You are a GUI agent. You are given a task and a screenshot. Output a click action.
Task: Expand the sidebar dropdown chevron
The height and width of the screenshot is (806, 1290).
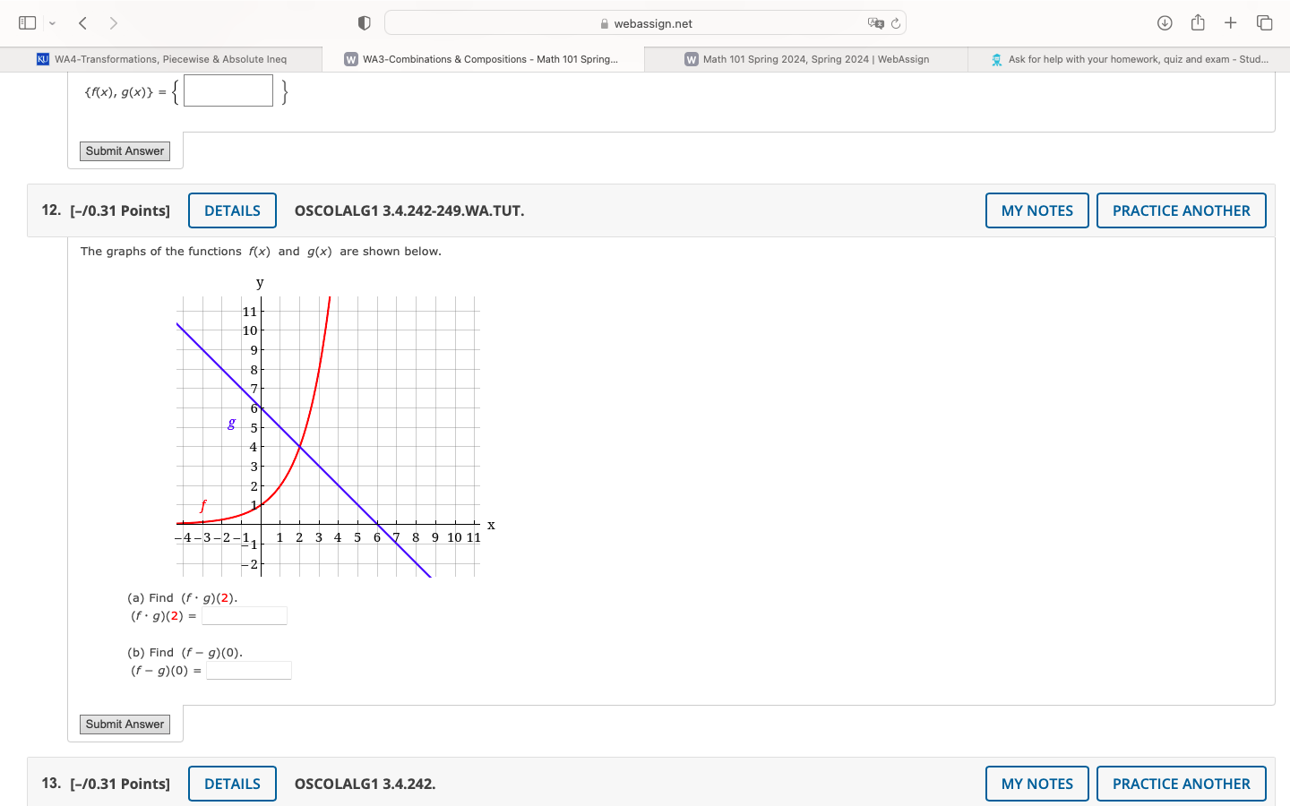(52, 23)
